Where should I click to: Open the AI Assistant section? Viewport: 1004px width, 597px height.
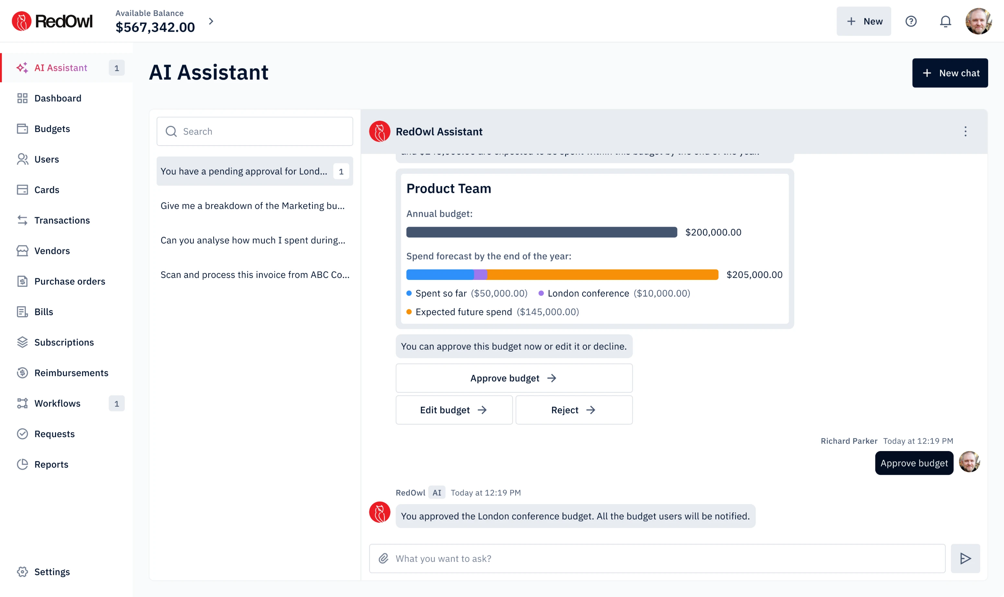(60, 68)
